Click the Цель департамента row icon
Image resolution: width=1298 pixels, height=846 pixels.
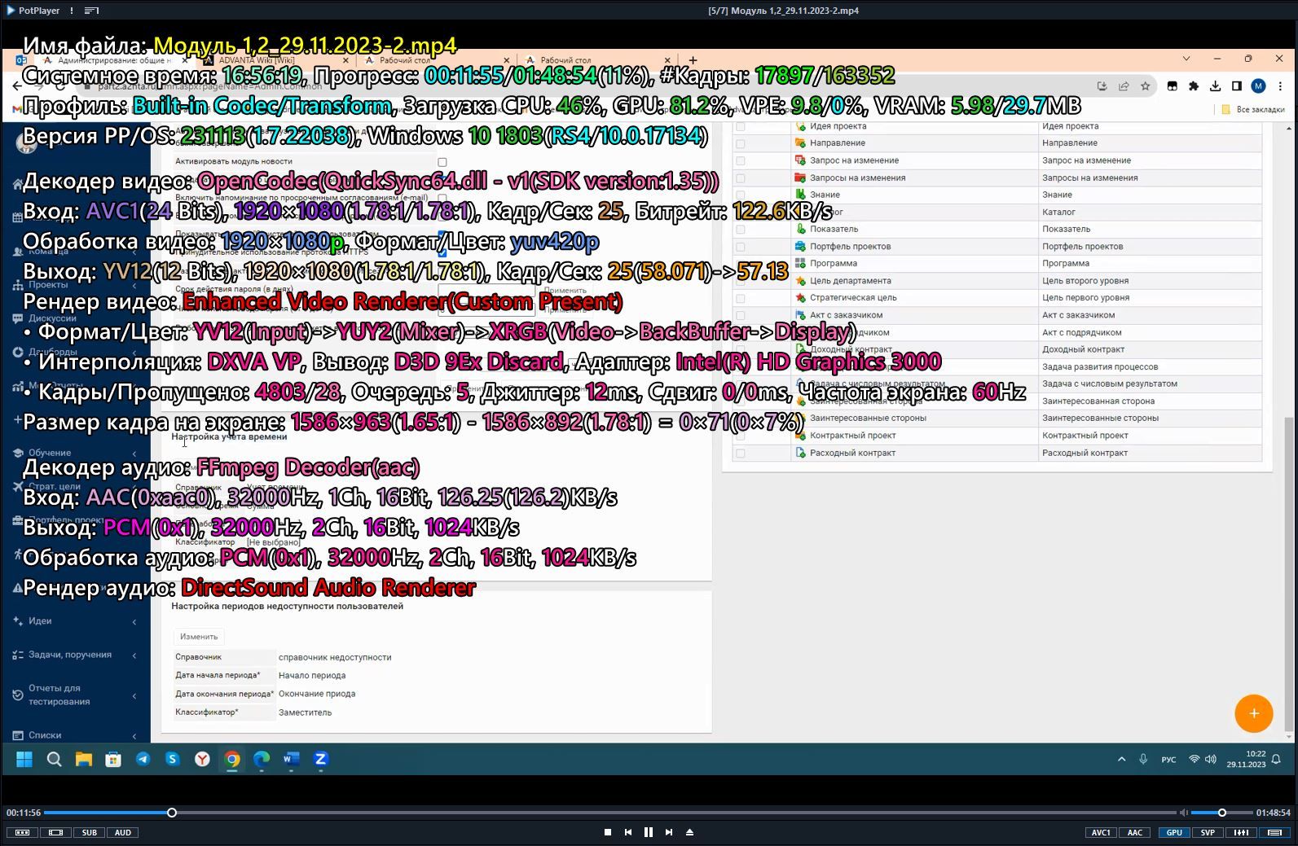tap(800, 280)
